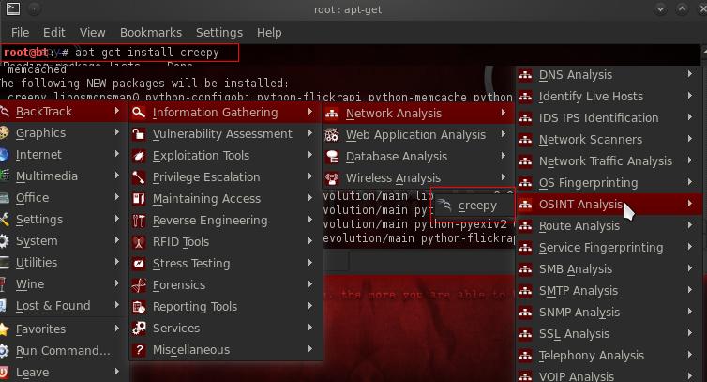
Task: Click the Forensics icon
Action: click(x=140, y=285)
